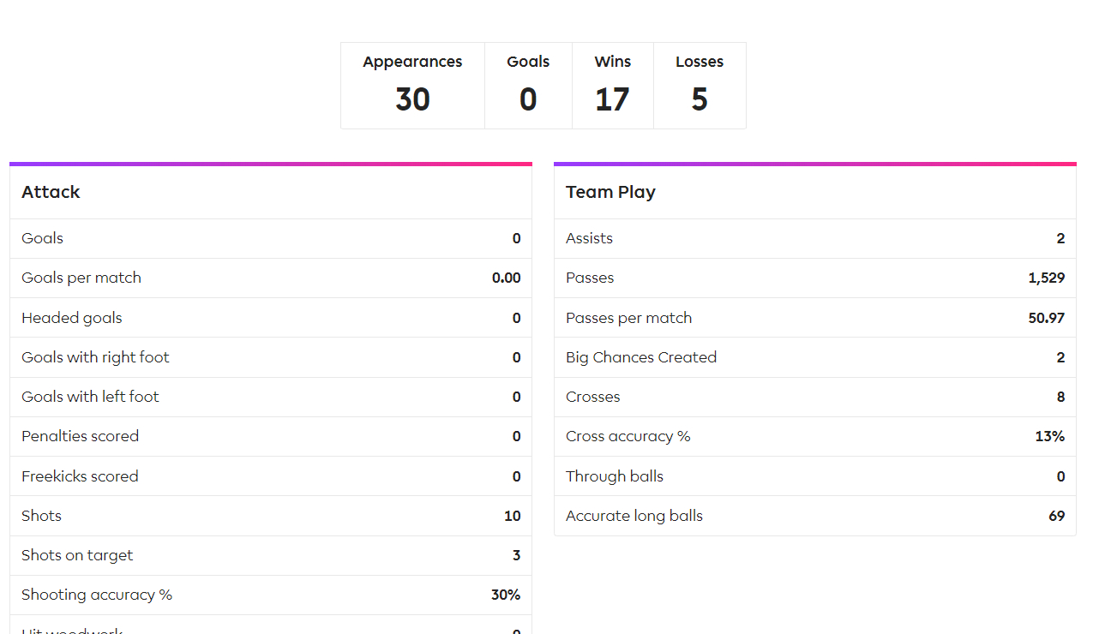Click the Cross accuracy % row
This screenshot has height=634, width=1117.
pyautogui.click(x=815, y=436)
